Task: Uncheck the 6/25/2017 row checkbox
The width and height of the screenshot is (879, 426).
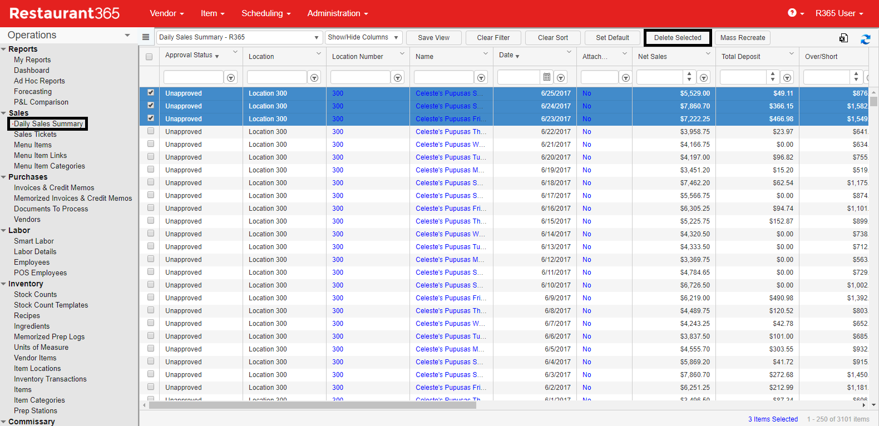Action: 151,93
